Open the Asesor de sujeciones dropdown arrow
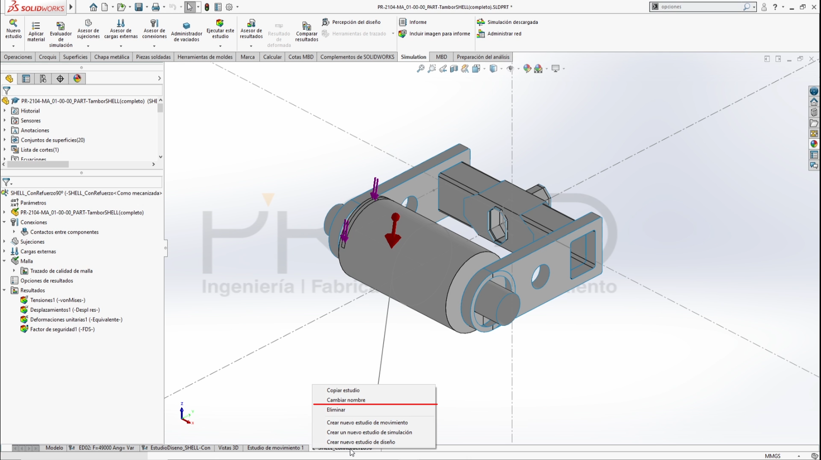The image size is (821, 460). tap(88, 46)
